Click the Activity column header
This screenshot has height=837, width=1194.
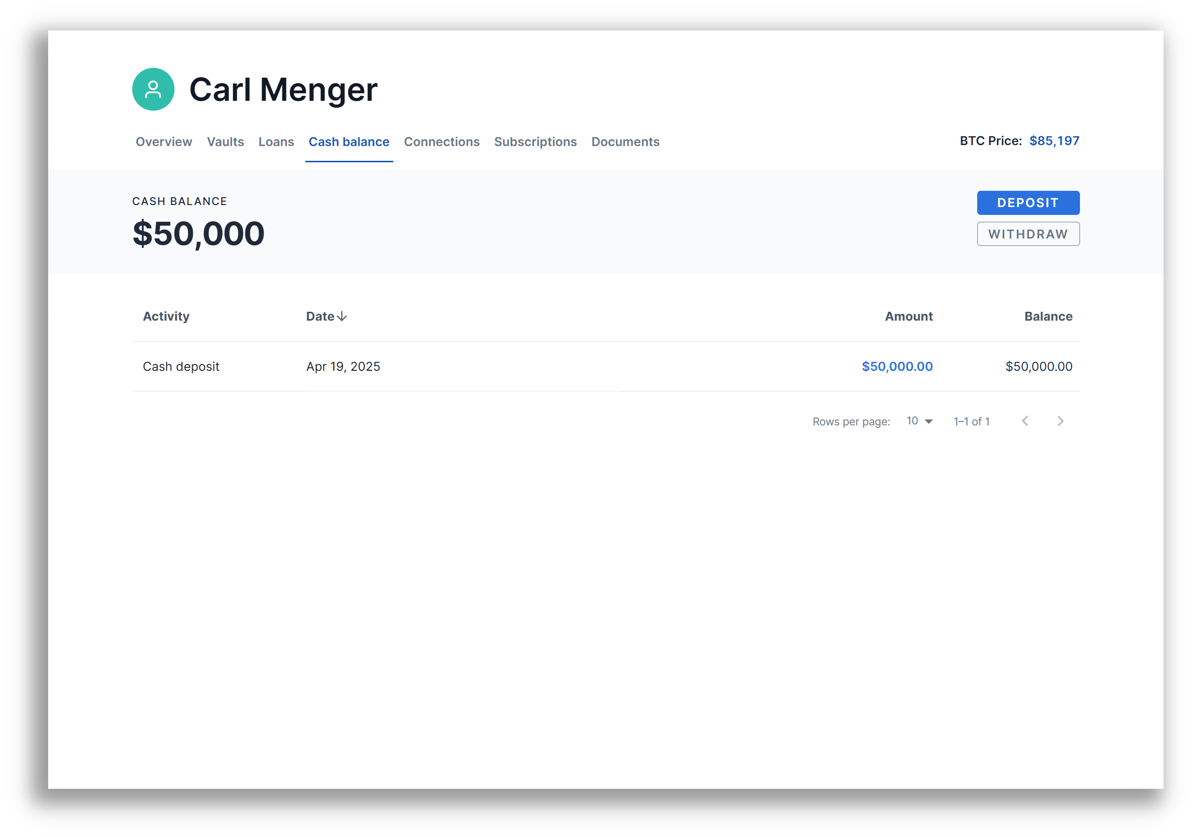(166, 316)
